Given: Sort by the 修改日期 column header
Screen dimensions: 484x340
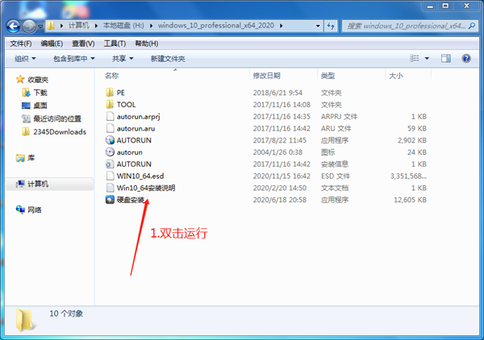Looking at the screenshot, I should coord(267,76).
